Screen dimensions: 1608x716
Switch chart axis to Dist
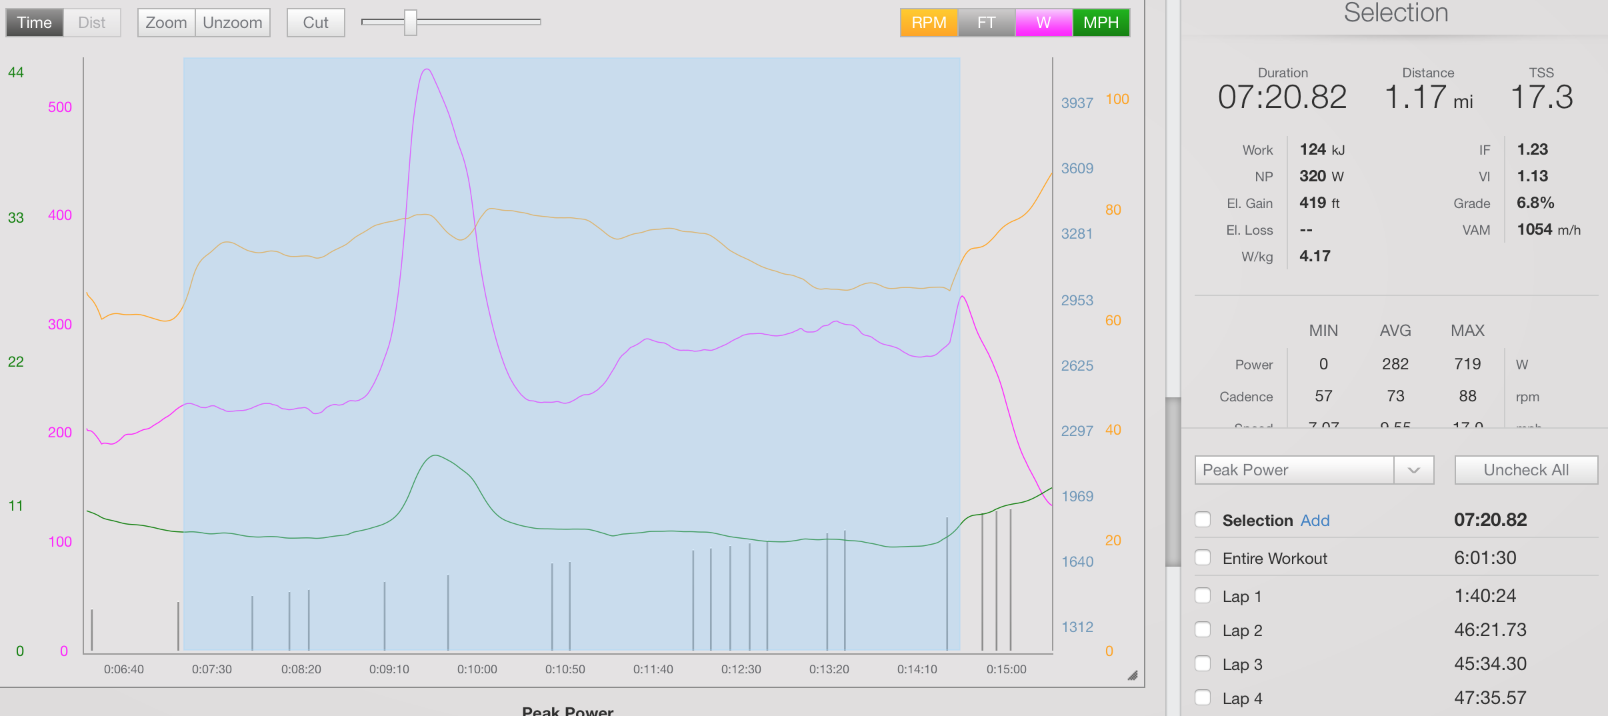pos(92,23)
